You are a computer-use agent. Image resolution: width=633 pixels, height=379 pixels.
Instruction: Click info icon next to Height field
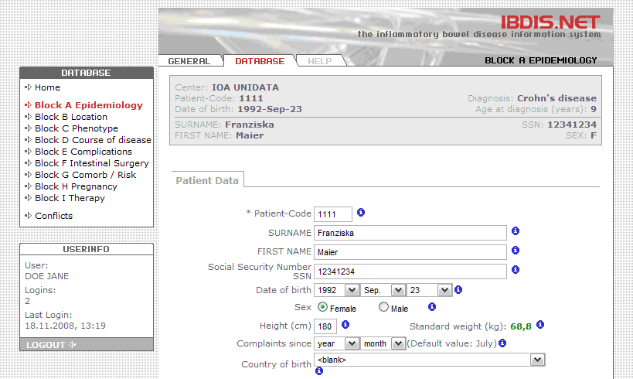click(345, 324)
